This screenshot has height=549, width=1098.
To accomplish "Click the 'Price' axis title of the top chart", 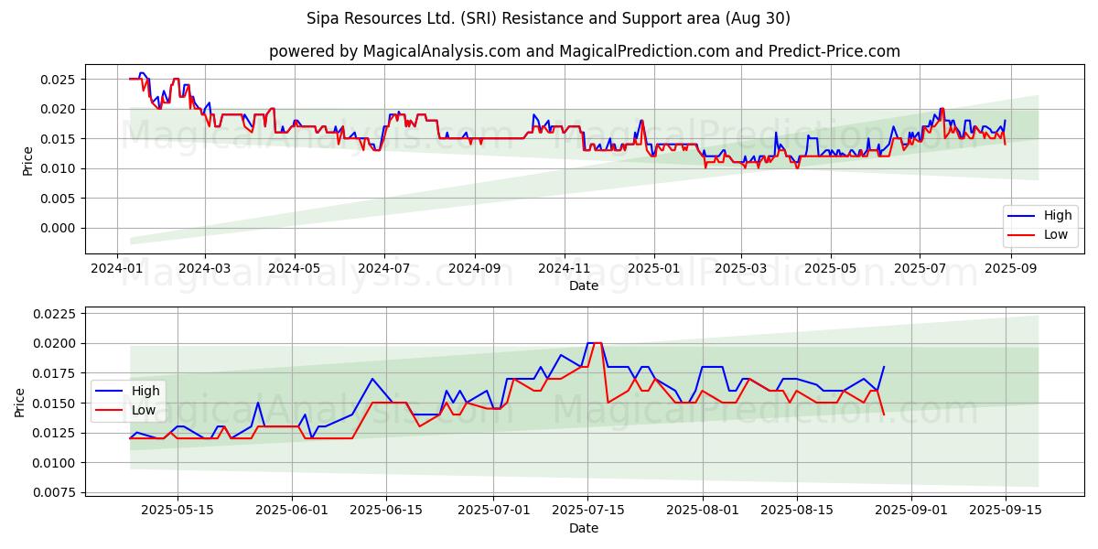I will [27, 161].
